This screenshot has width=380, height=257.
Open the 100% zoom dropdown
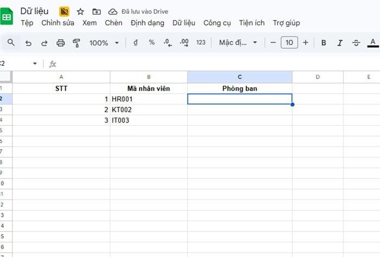[x=104, y=43]
